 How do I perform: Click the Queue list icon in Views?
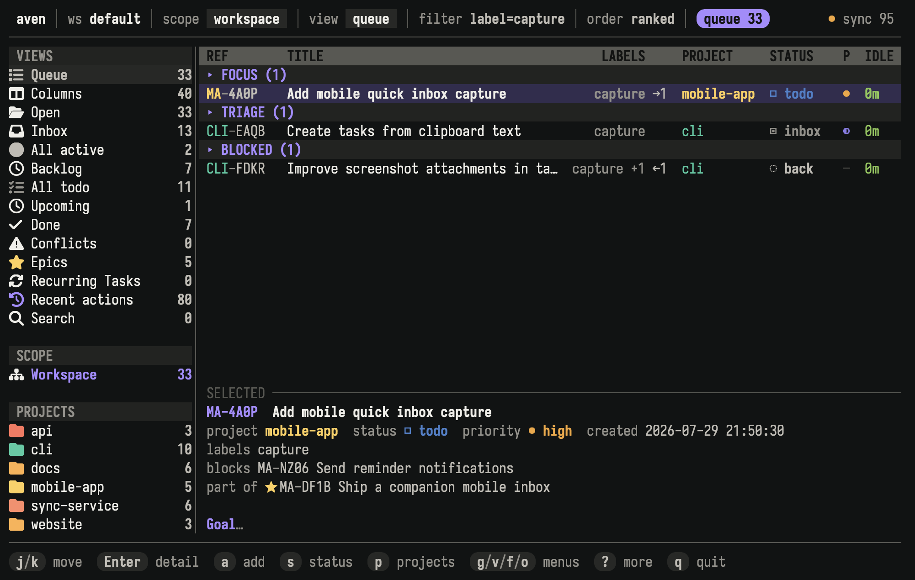[x=16, y=75]
